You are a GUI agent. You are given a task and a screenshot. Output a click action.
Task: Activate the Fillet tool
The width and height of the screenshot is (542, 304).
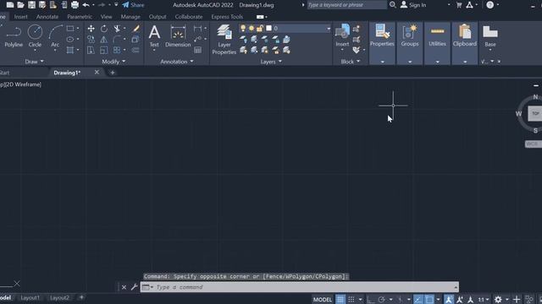click(117, 40)
